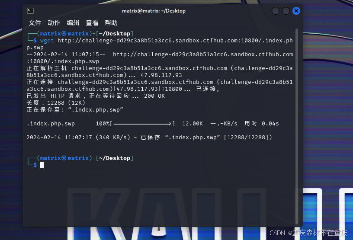This screenshot has width=353, height=240.
Task: Open the 查看 (View) menu
Action: pos(92,23)
